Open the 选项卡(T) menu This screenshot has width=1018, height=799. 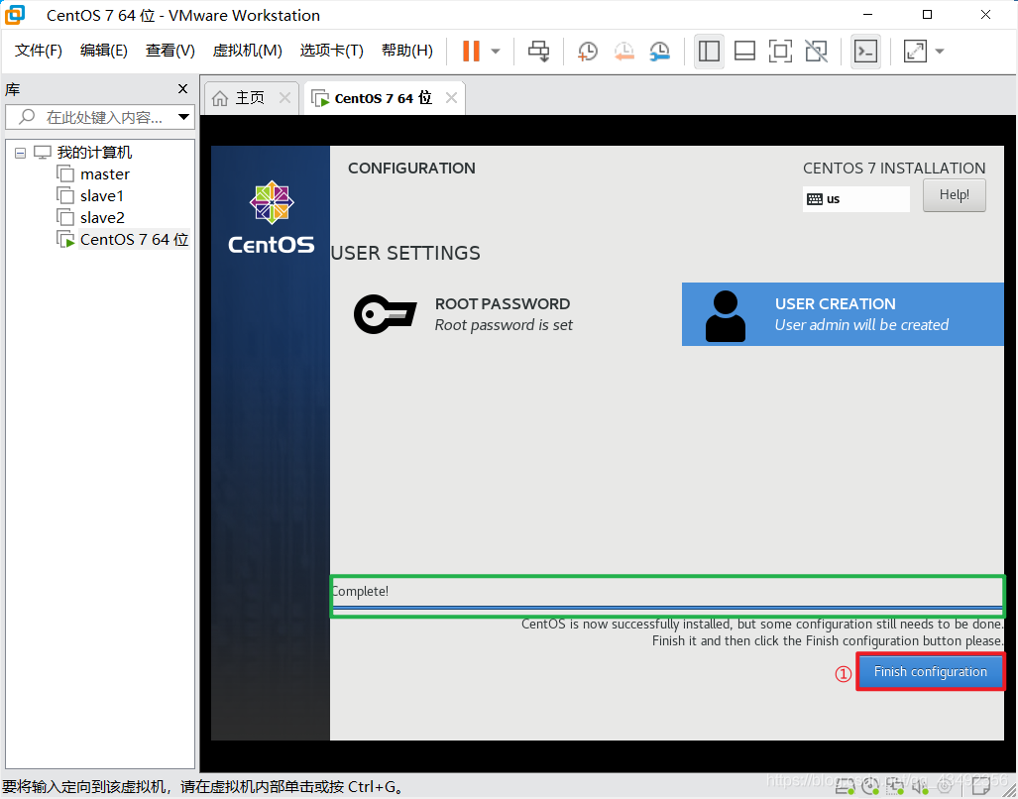(332, 51)
